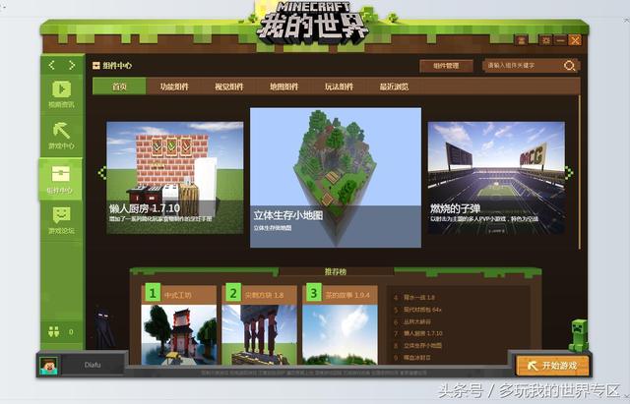Screen dimensions: 630x404
Task: Open the 游戏中心 pickaxe sidebar section
Action: [x=61, y=136]
